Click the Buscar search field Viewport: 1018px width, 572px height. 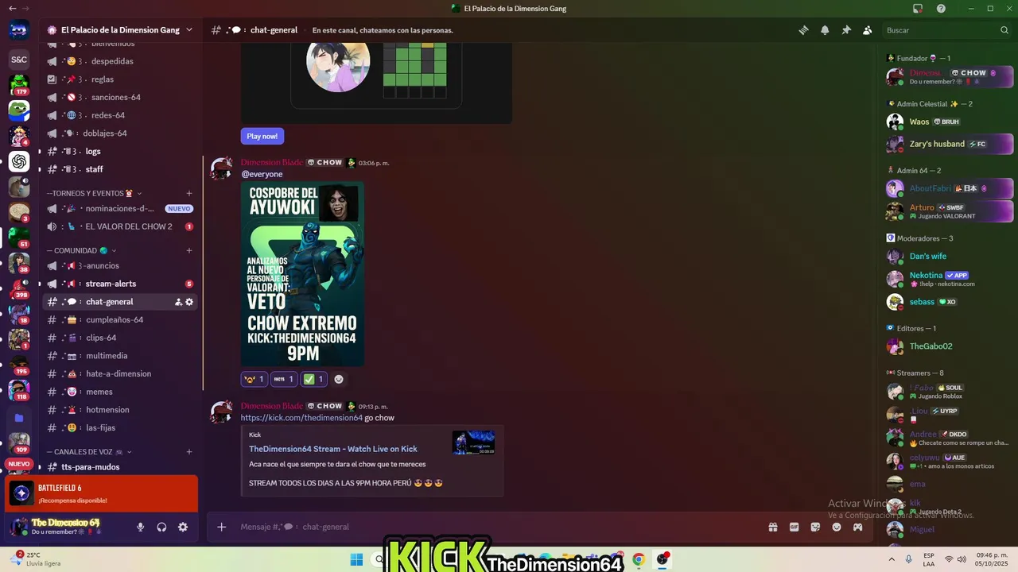[x=946, y=30]
